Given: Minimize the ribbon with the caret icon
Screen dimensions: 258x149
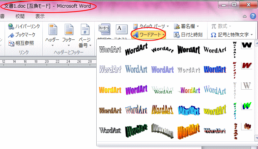Looking at the screenshot, I should click(245, 16).
